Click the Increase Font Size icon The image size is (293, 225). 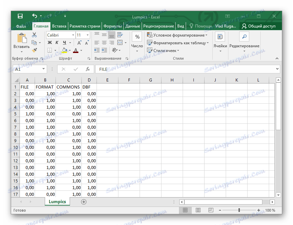click(79, 42)
